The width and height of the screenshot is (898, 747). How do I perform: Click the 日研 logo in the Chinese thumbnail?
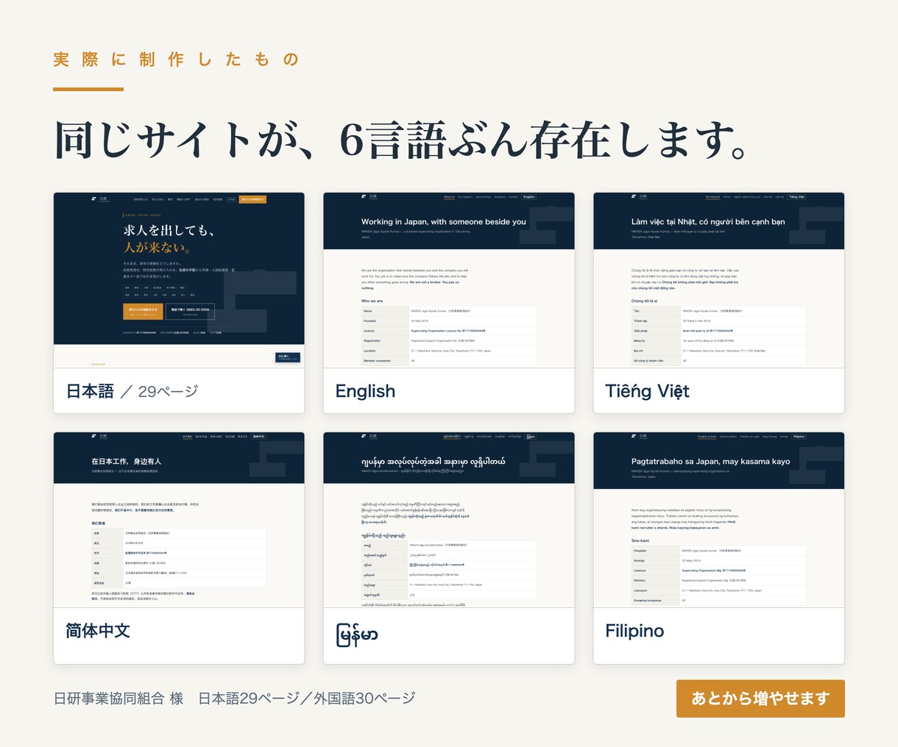[x=99, y=436]
